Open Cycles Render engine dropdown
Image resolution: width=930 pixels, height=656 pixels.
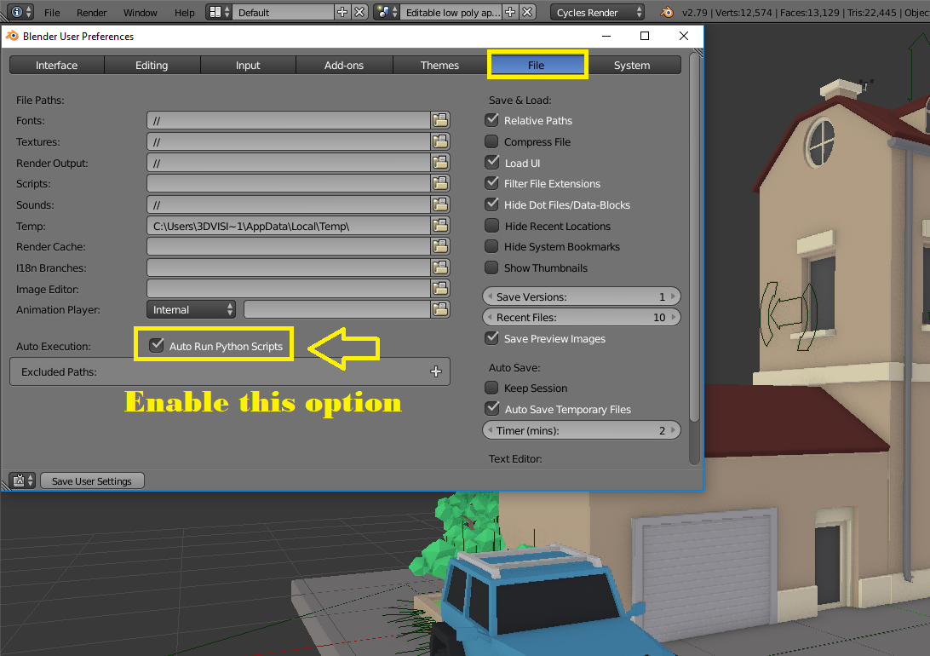tap(597, 12)
